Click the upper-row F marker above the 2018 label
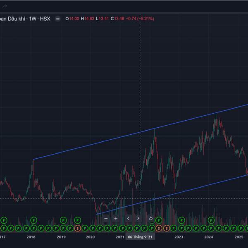Viewport: 248px width, 248px height. [33, 220]
